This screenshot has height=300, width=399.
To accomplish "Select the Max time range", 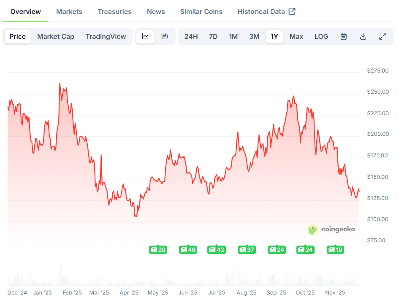I will tap(296, 37).
